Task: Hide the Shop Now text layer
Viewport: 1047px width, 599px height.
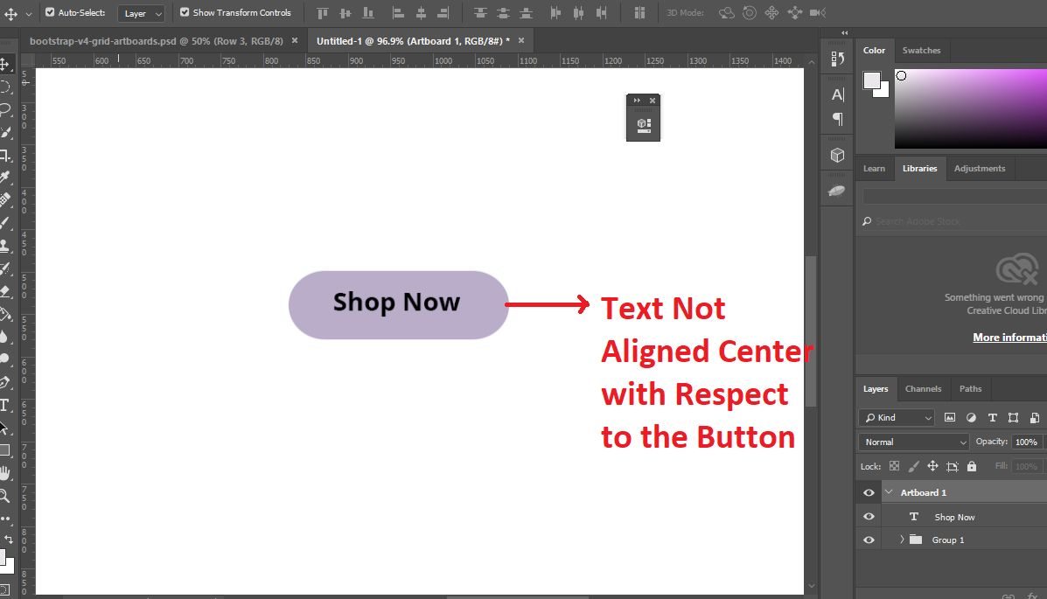Action: pyautogui.click(x=869, y=517)
